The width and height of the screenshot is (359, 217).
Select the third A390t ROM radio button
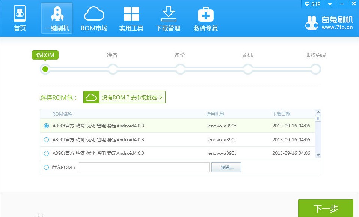click(47, 153)
